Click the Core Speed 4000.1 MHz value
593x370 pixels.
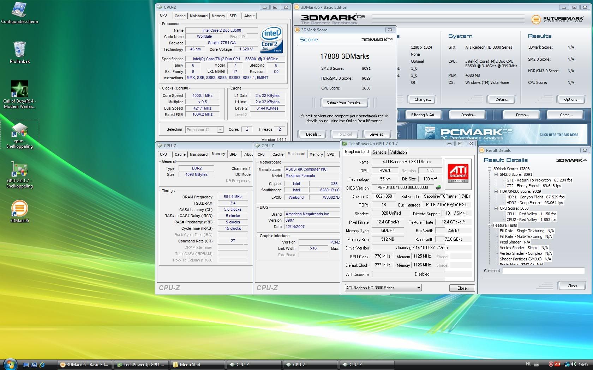202,95
